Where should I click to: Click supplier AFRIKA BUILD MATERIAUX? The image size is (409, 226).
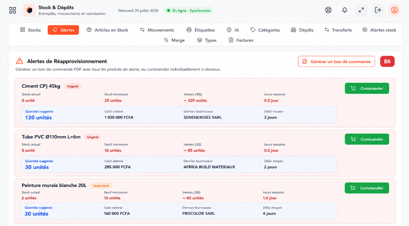click(209, 167)
